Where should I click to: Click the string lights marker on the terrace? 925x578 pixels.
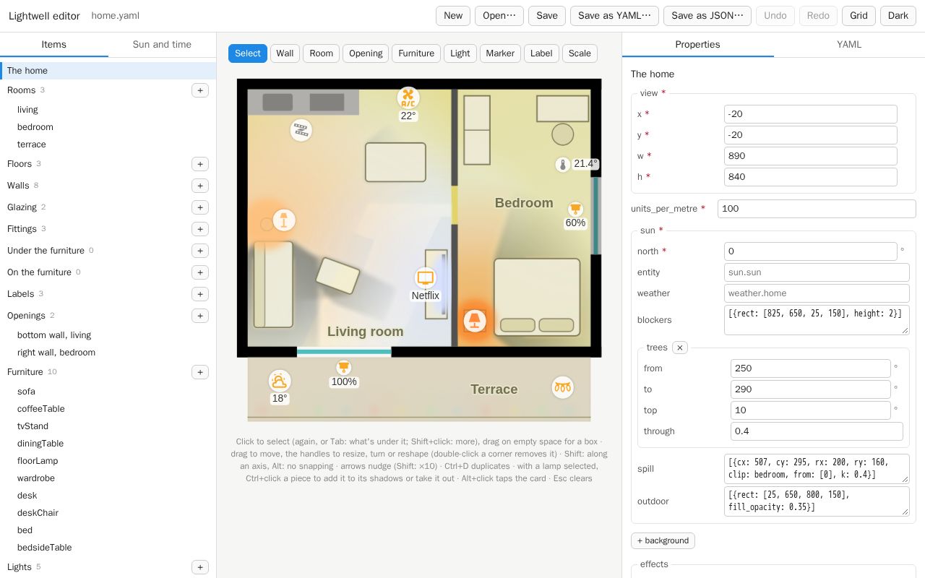[x=563, y=387]
